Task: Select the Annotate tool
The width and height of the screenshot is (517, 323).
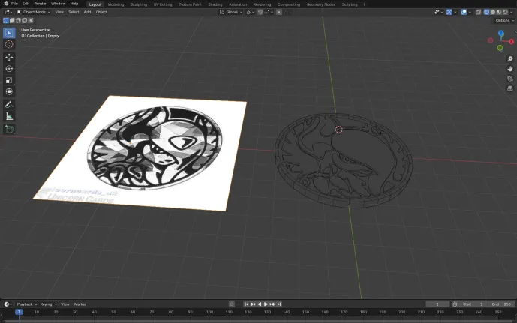Action: click(9, 104)
